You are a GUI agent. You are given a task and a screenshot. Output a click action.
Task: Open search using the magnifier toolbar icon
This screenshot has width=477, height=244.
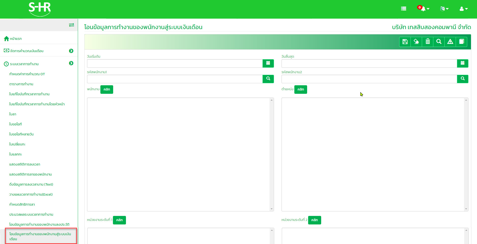pyautogui.click(x=439, y=42)
